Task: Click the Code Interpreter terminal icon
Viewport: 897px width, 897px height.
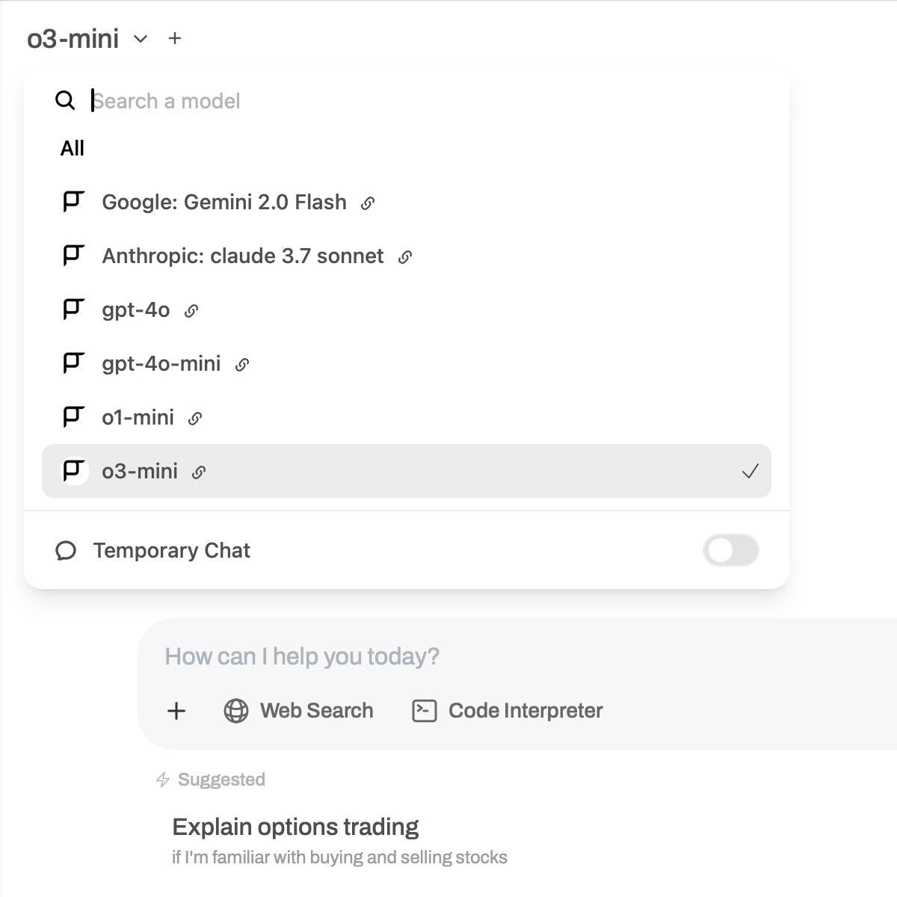Action: tap(425, 711)
